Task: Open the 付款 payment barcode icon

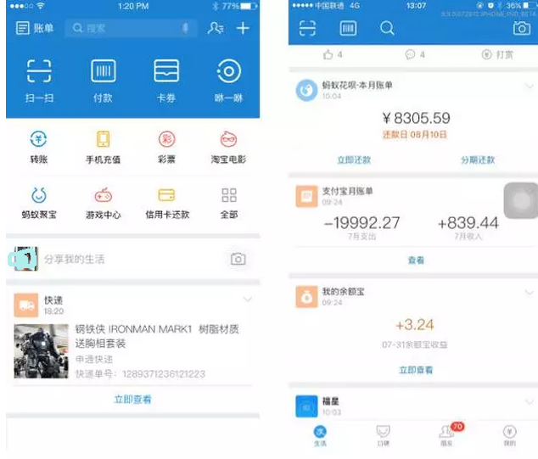Action: (103, 72)
